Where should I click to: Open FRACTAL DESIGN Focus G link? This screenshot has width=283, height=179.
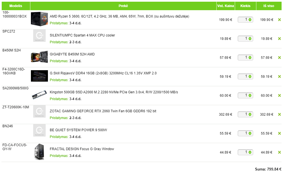82,149
